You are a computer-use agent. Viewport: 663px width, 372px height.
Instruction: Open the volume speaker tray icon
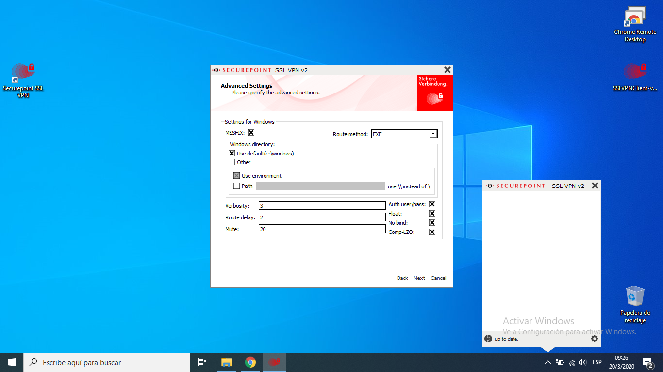[582, 362]
